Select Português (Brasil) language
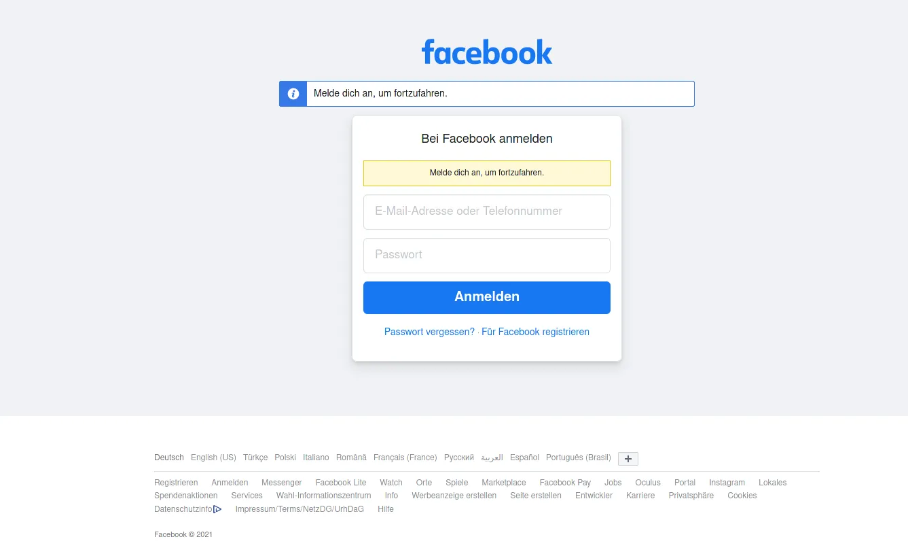This screenshot has height=552, width=908. 579,458
